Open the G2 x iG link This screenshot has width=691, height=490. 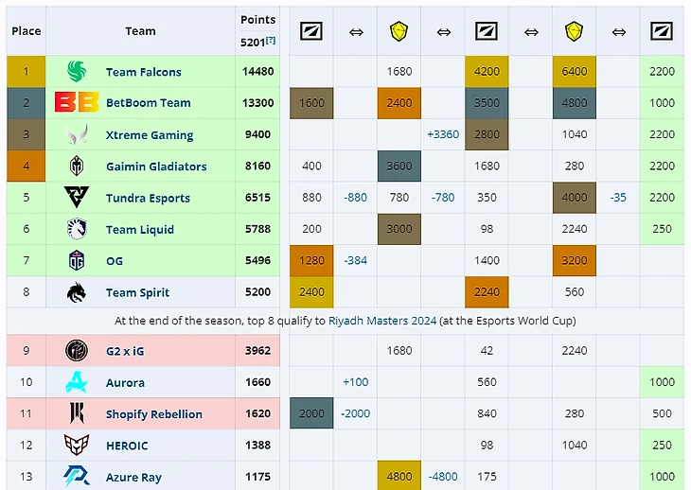(x=125, y=351)
